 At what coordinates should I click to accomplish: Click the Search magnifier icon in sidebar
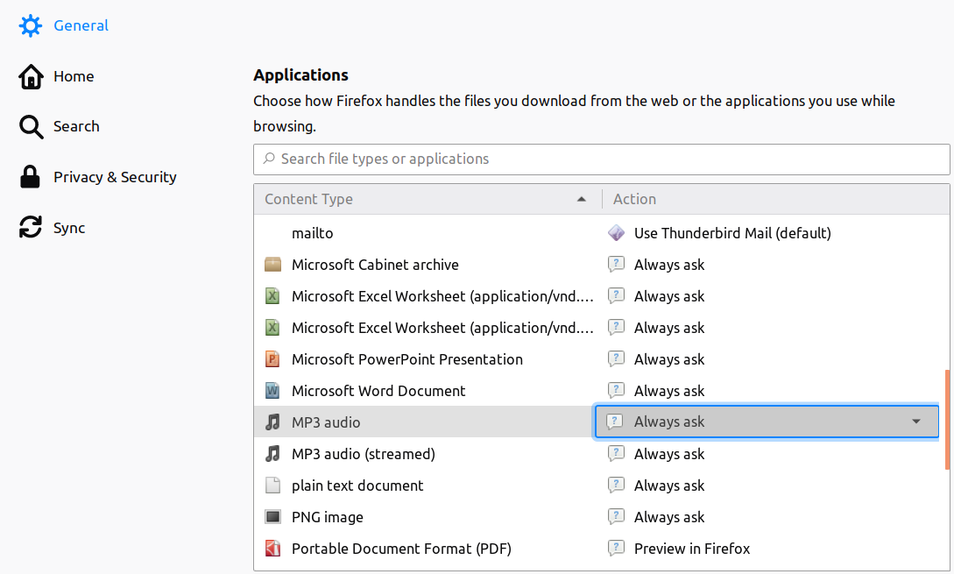pyautogui.click(x=31, y=127)
